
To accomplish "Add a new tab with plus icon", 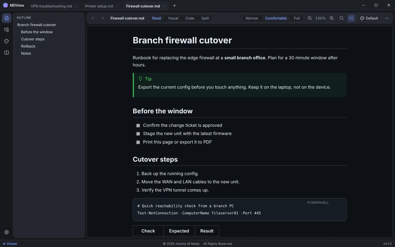I will pos(174,5).
